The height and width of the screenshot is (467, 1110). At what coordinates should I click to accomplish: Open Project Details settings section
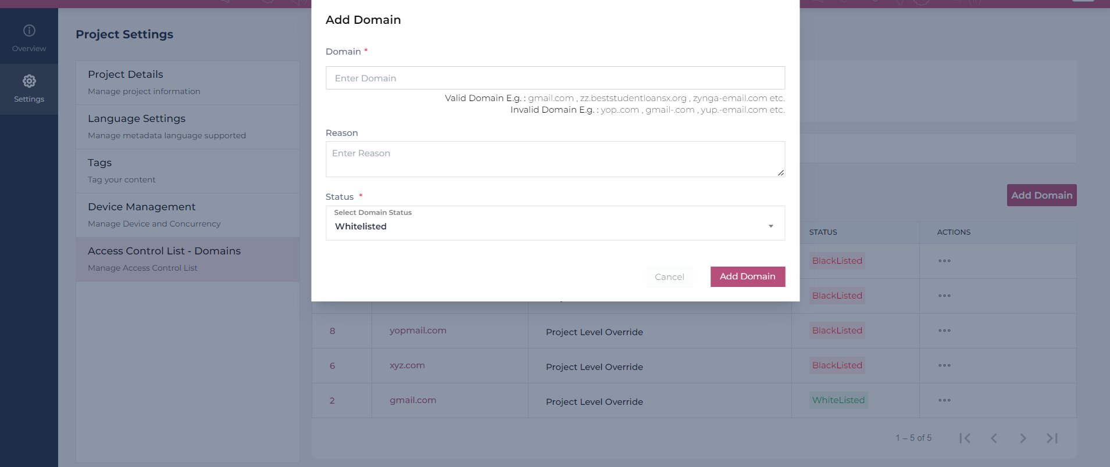pyautogui.click(x=188, y=82)
